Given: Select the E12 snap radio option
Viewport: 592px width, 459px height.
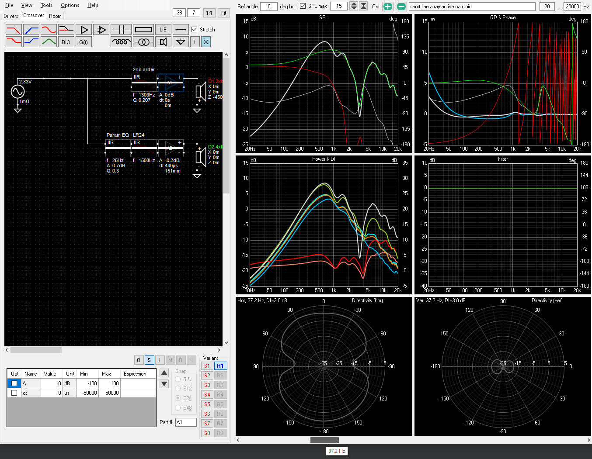Looking at the screenshot, I should coord(178,389).
